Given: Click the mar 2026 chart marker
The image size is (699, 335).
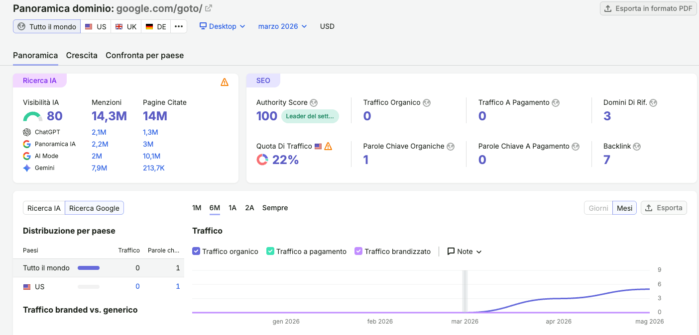Looking at the screenshot, I should pos(465,291).
